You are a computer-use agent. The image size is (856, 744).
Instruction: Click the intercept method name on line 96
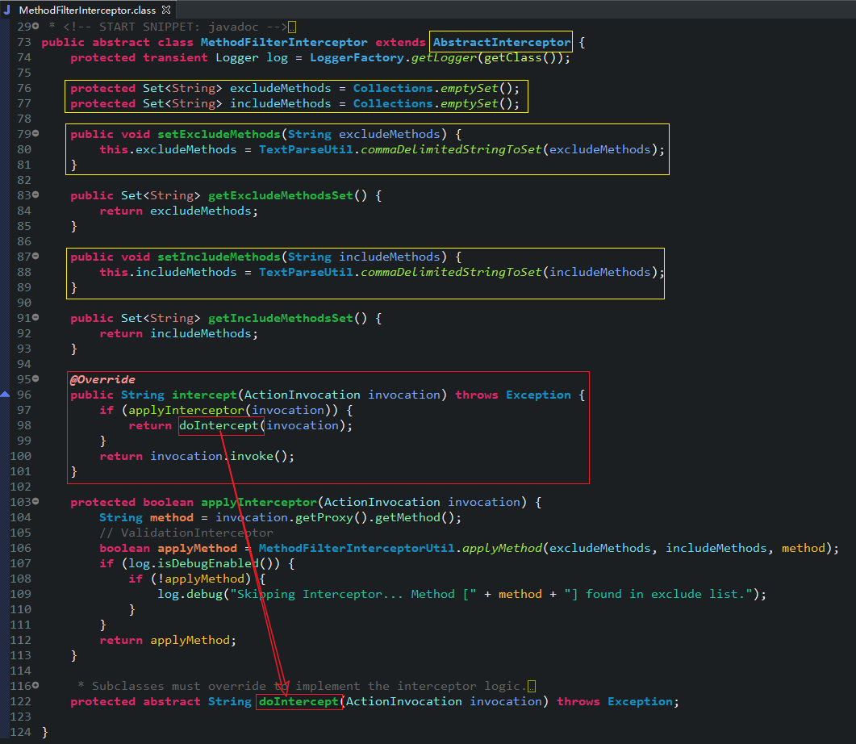pyautogui.click(x=204, y=395)
